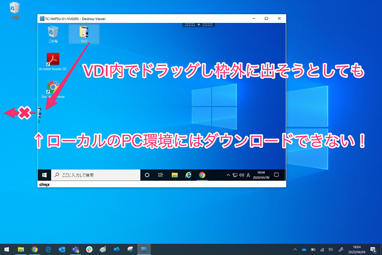This screenshot has width=382, height=255.
Task: Open local Action Center with 4 notifications
Action: coord(373,249)
